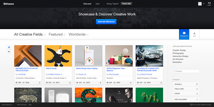Open the All Creative Fields dropdown

[30, 34]
